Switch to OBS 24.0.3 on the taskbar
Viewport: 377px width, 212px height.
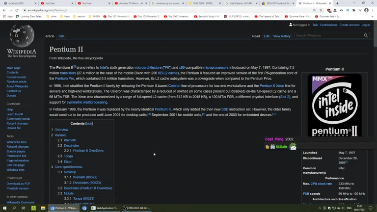point(136,208)
